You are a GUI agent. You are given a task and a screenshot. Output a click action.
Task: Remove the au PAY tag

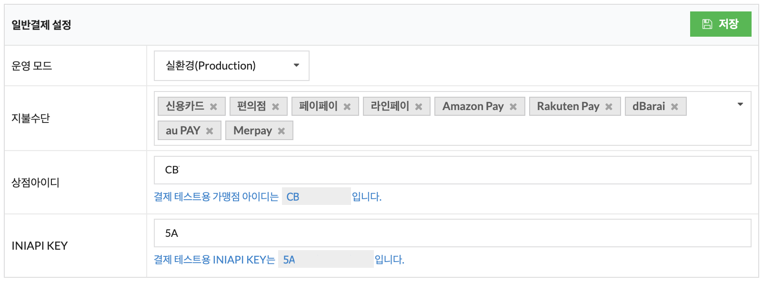(210, 131)
